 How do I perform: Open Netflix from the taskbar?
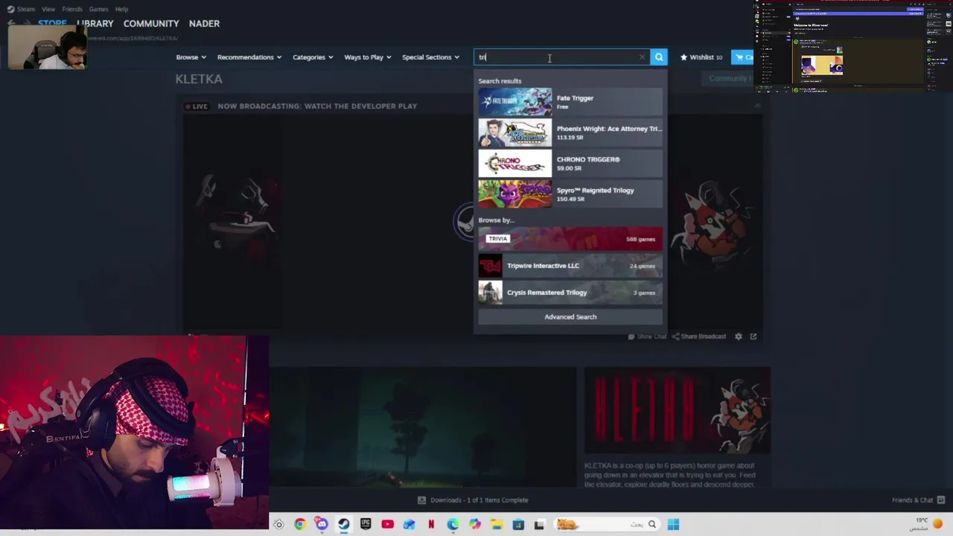pos(431,524)
